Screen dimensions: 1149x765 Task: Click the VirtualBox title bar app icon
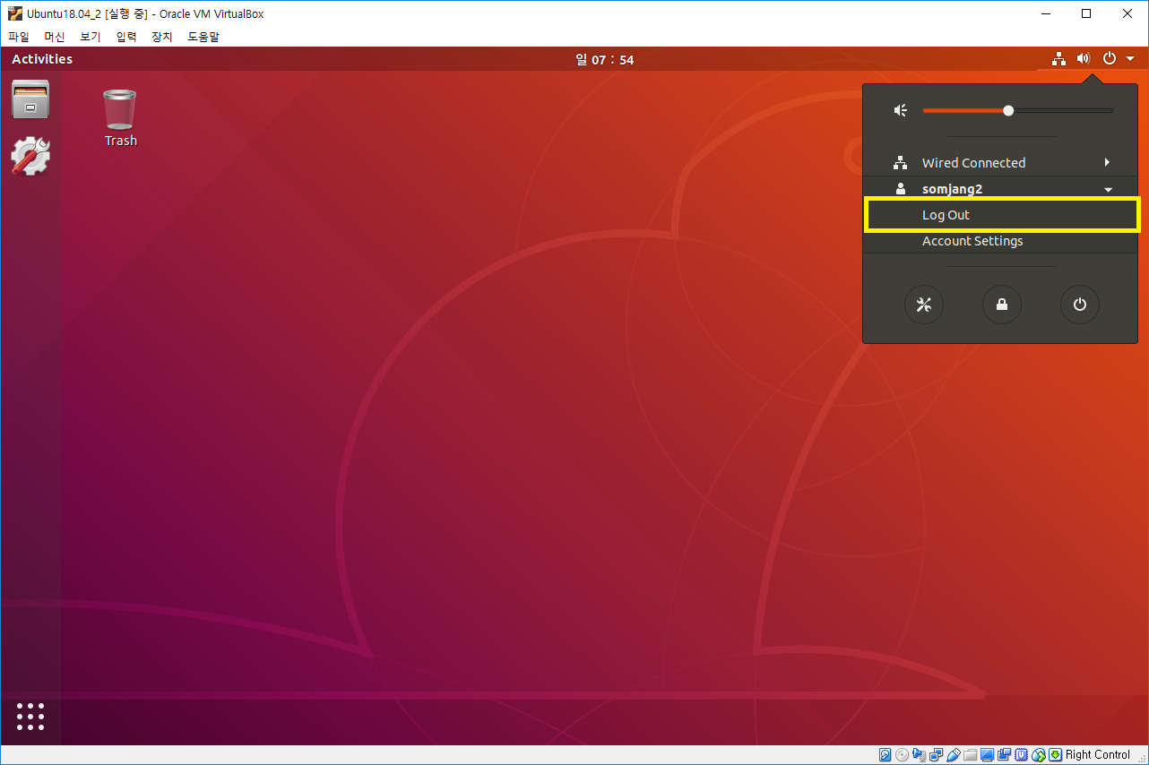[15, 13]
